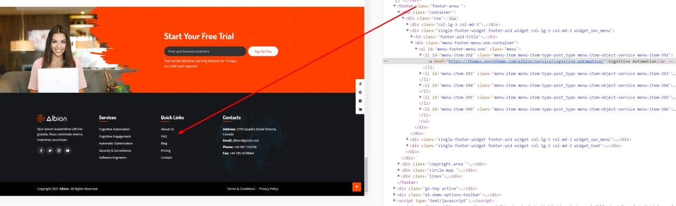Click the Services footer heading
Image resolution: width=676 pixels, height=206 pixels.
pyautogui.click(x=107, y=117)
